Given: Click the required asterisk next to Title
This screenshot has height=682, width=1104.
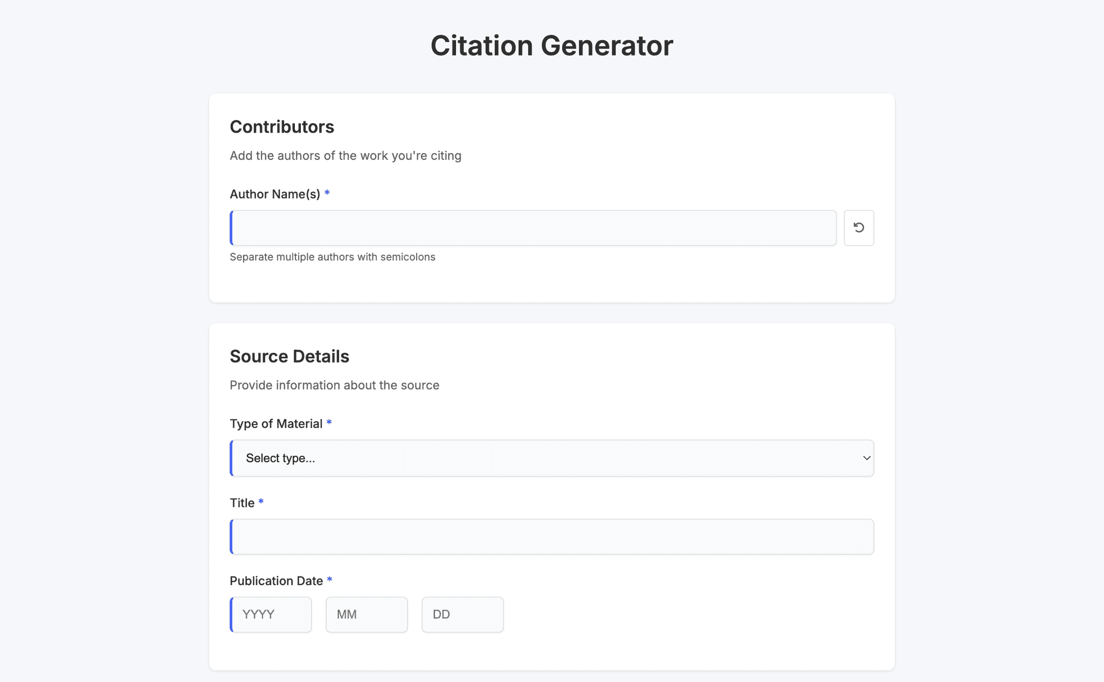Looking at the screenshot, I should (261, 502).
